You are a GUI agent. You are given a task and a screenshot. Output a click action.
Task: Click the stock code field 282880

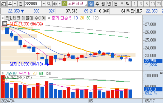(x=33, y=4)
